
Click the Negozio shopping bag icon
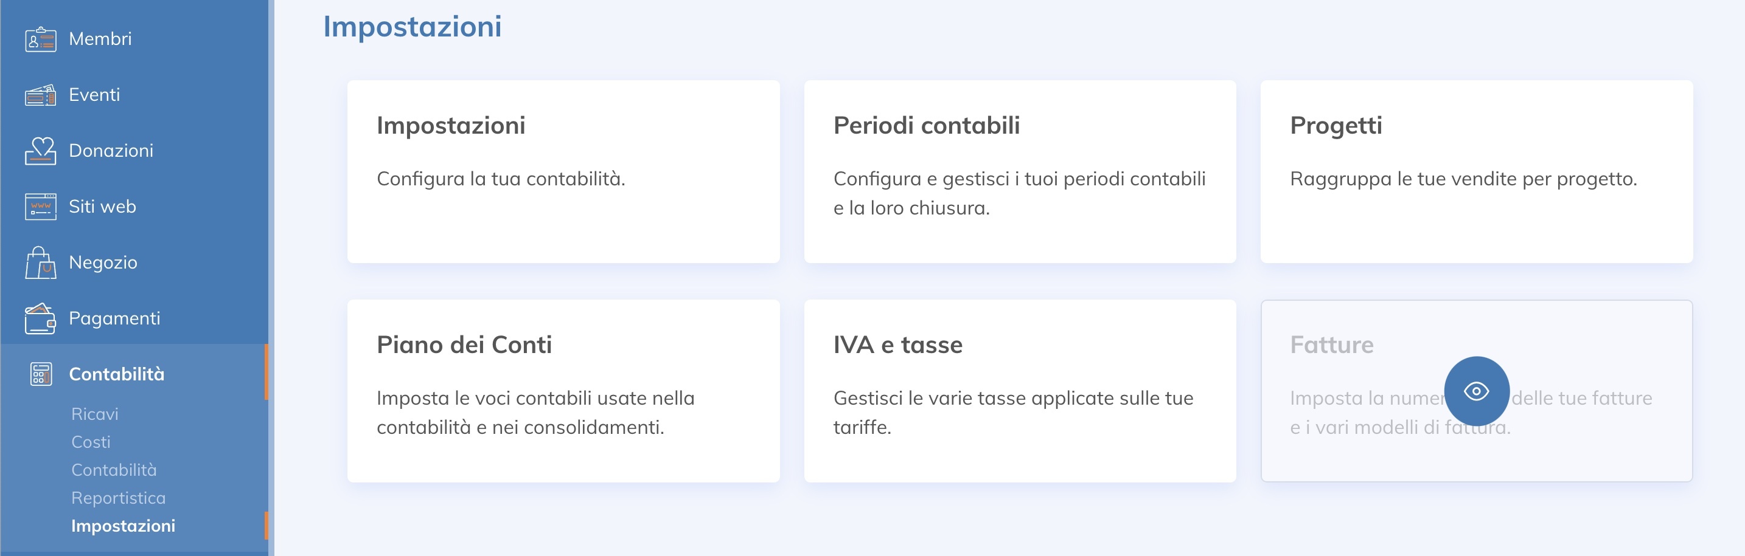pos(41,263)
